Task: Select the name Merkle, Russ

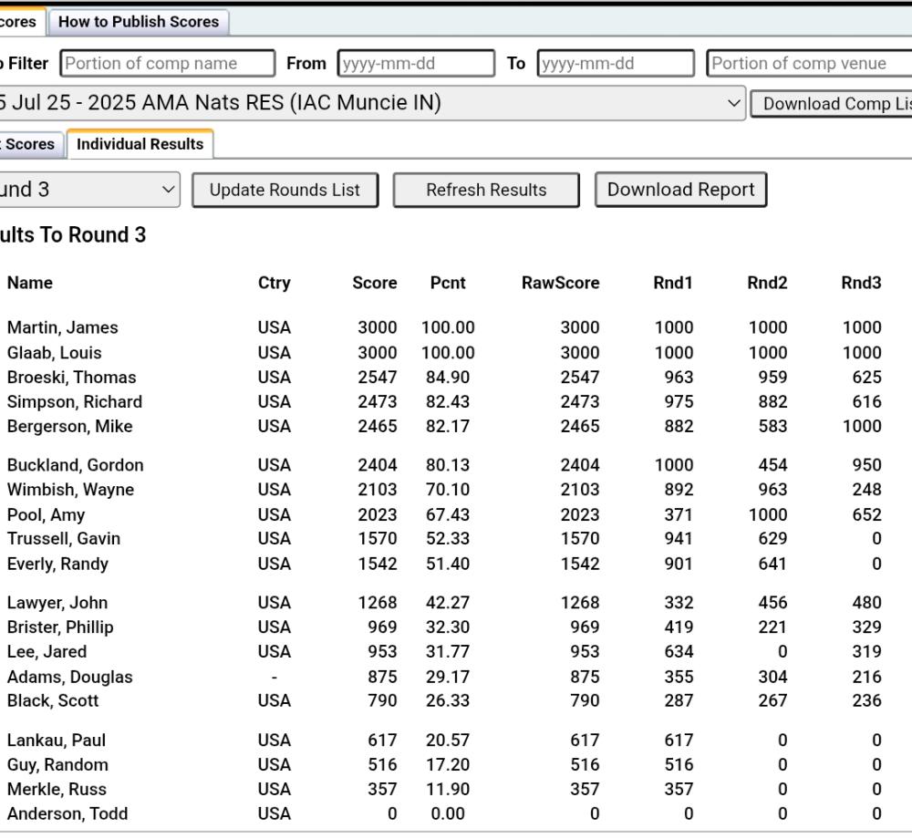Action: [57, 789]
